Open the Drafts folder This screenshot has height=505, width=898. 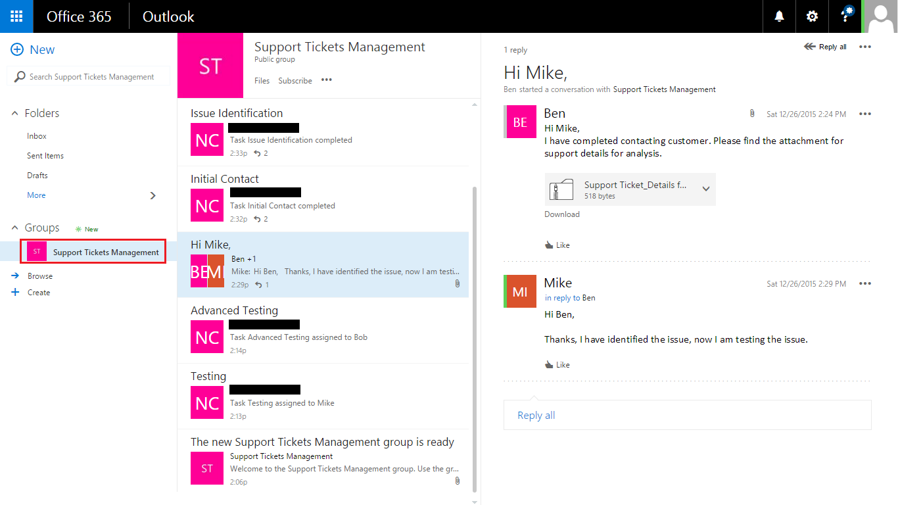(37, 176)
